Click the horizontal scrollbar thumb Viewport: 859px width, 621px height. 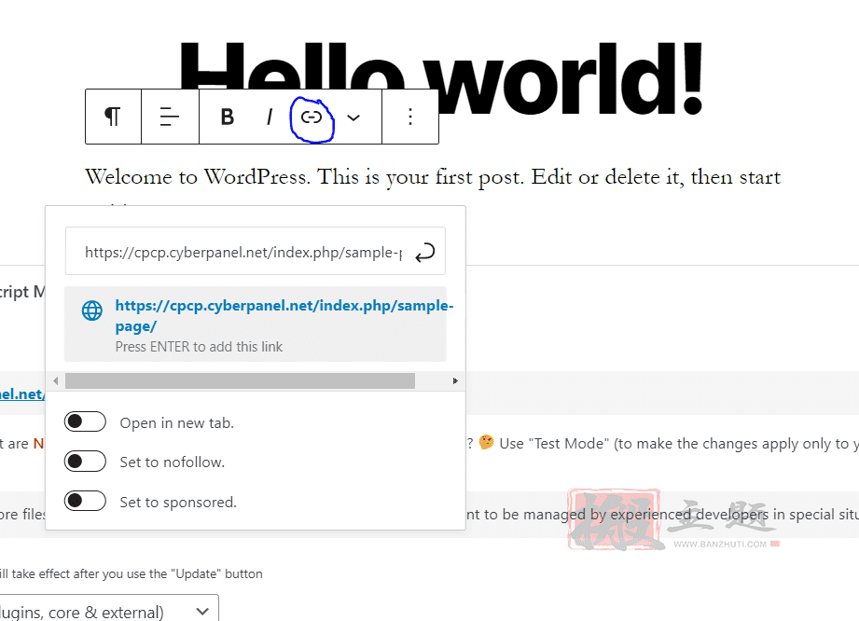tap(240, 380)
